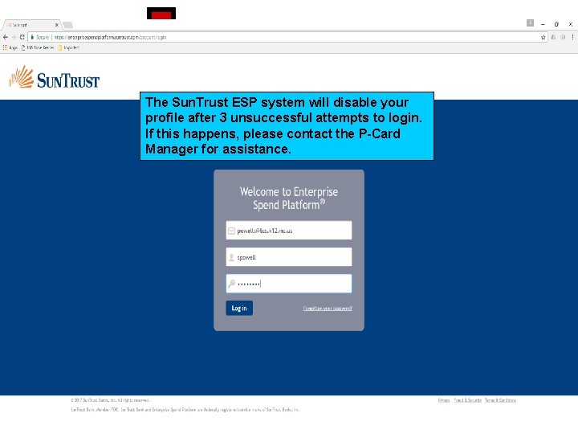Maximize the browser window
The height and width of the screenshot is (434, 578).
[556, 24]
